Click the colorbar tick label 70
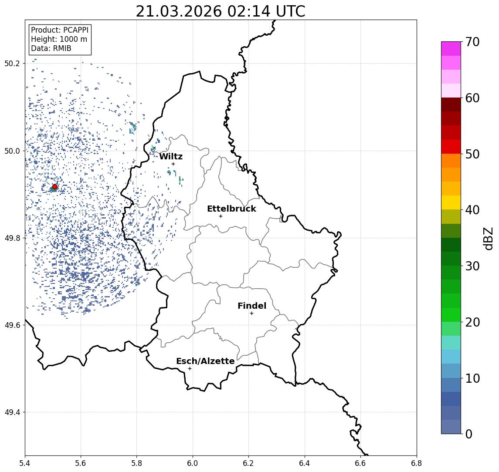 click(472, 42)
